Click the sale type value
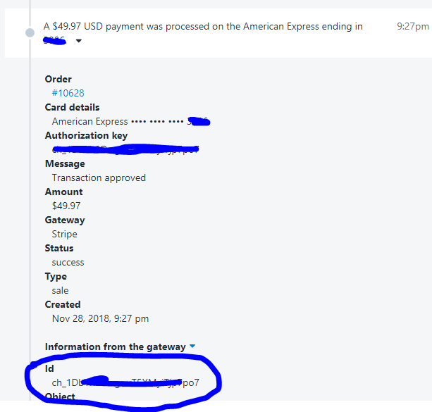The width and height of the screenshot is (432, 412). 60,291
